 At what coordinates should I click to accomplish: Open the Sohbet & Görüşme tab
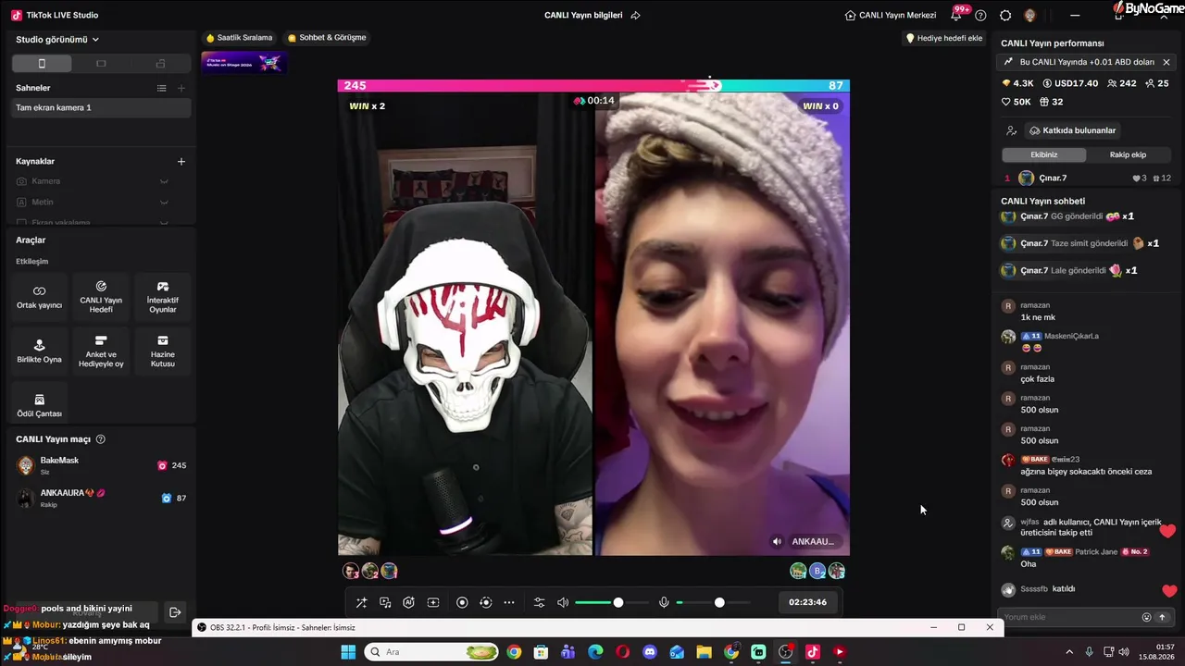327,38
